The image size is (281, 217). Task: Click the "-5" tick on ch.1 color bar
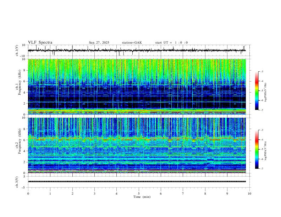pyautogui.click(x=262, y=91)
